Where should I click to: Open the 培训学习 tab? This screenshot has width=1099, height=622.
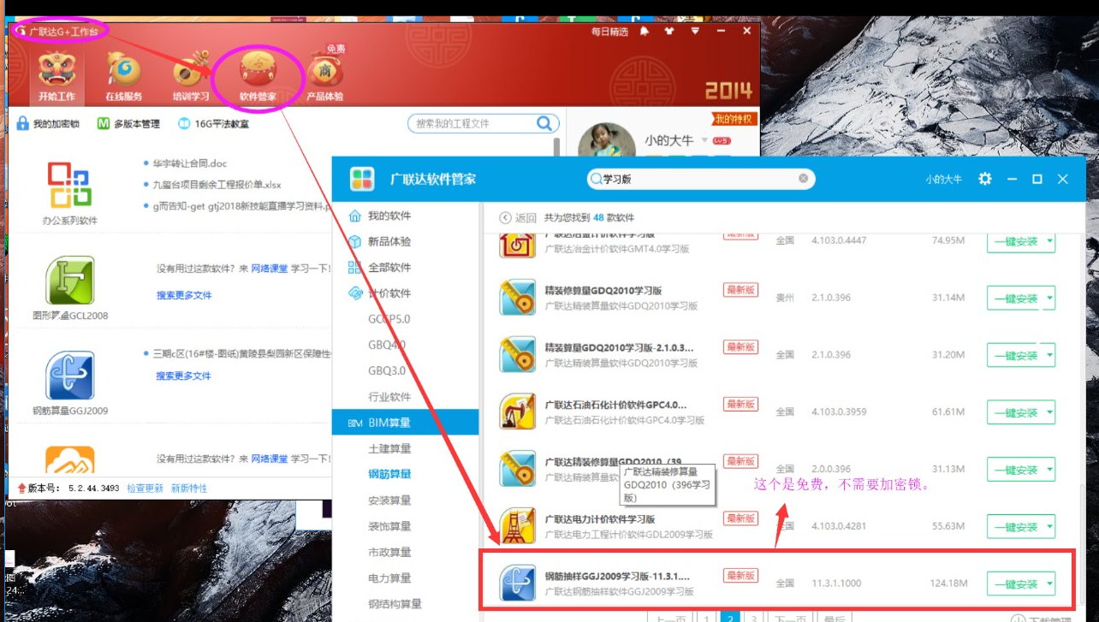coord(191,77)
